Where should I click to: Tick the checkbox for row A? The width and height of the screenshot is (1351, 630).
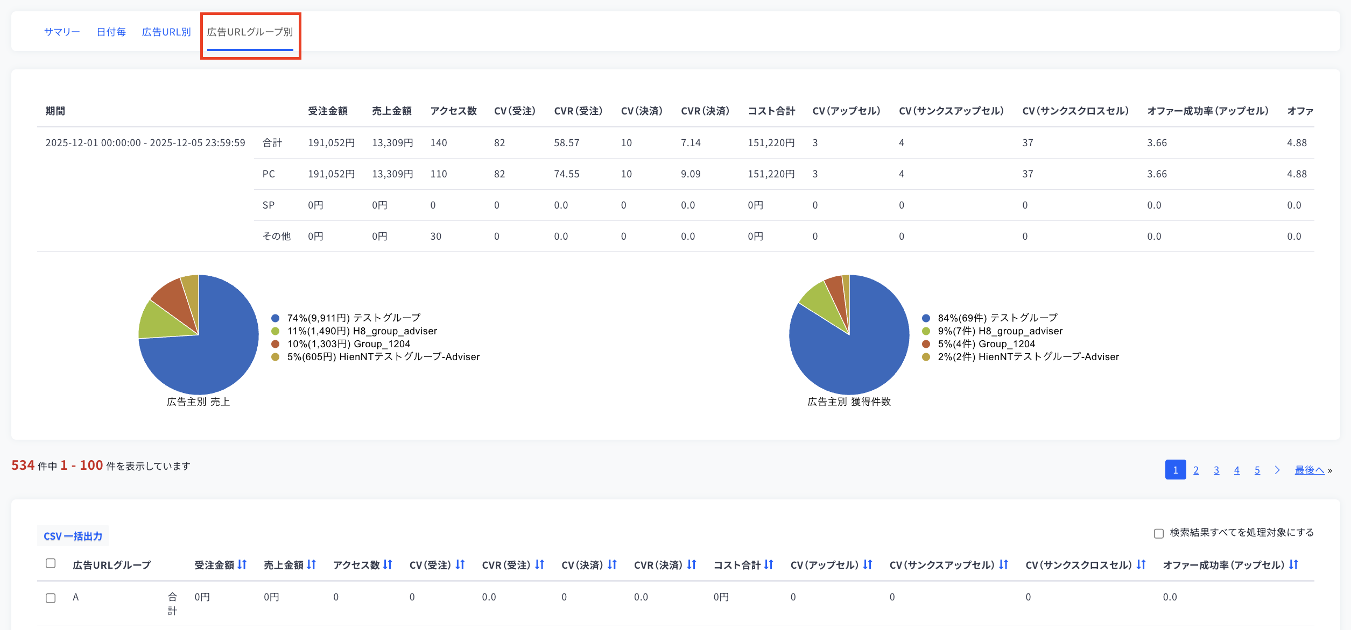click(51, 598)
